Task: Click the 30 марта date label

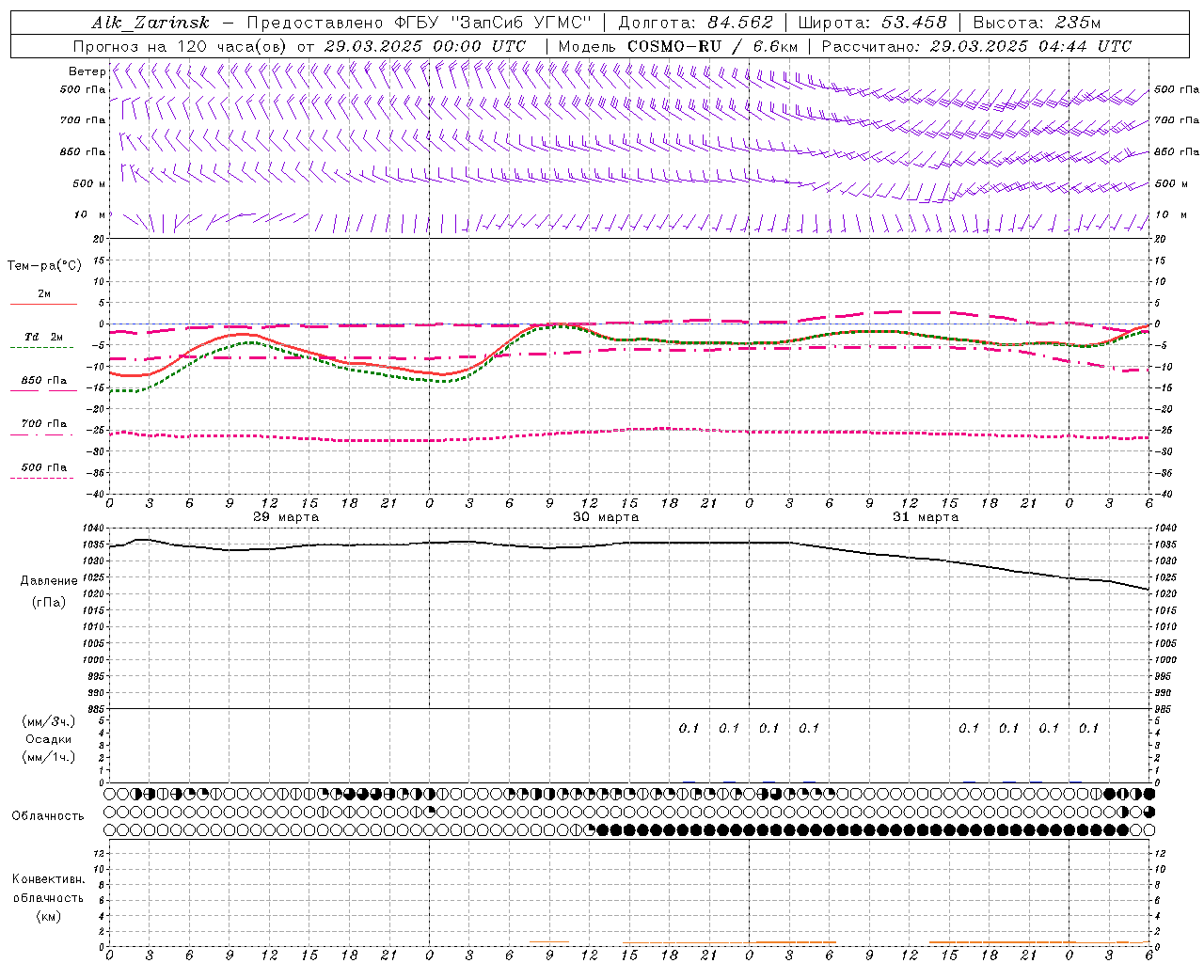Action: click(x=606, y=517)
